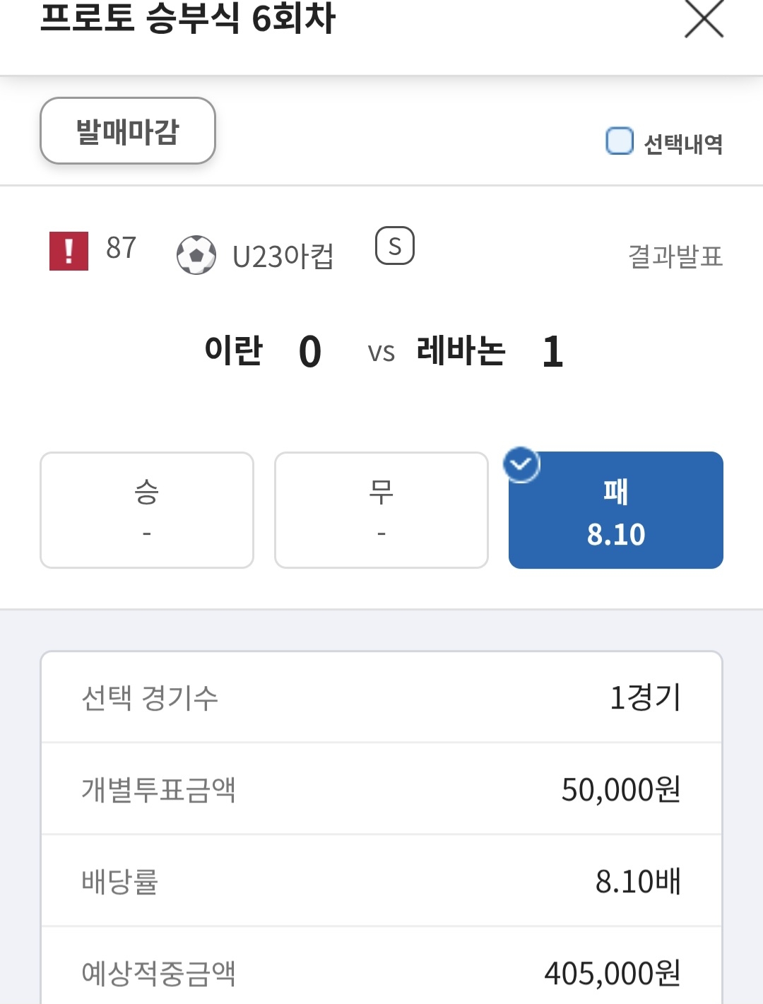The width and height of the screenshot is (763, 1004).
Task: Click the 405,000원 예상적중금액 value
Action: point(612,973)
